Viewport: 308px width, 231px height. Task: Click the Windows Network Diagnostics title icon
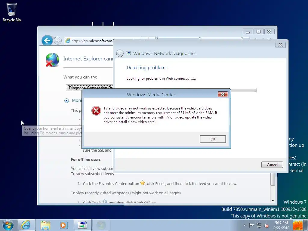coord(128,53)
